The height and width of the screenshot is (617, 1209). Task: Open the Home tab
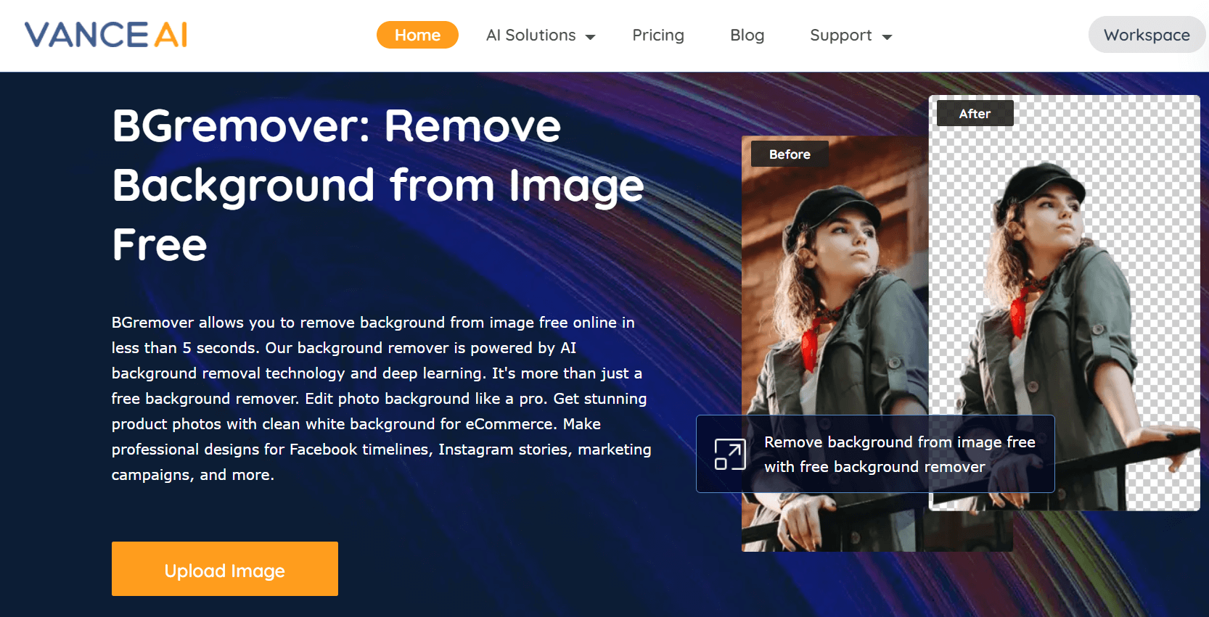click(x=417, y=35)
